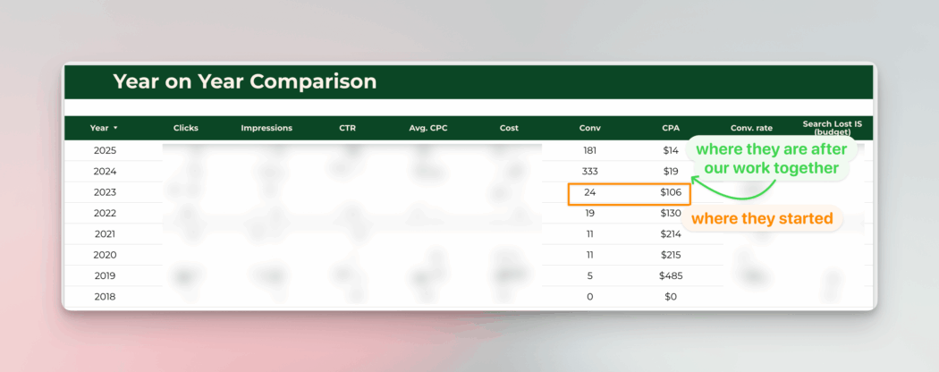Image resolution: width=939 pixels, height=372 pixels.
Task: Select the CTR column header
Action: (x=347, y=128)
